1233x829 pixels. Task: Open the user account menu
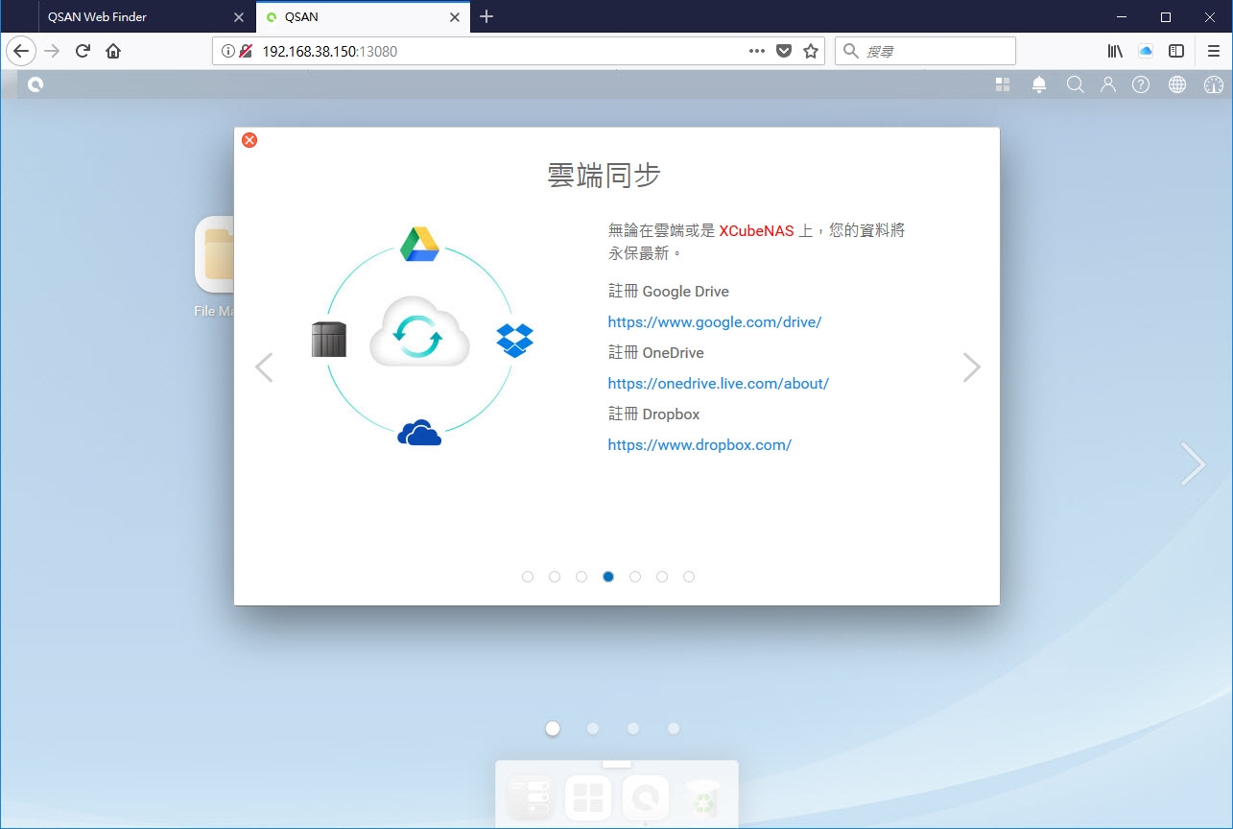click(x=1108, y=84)
